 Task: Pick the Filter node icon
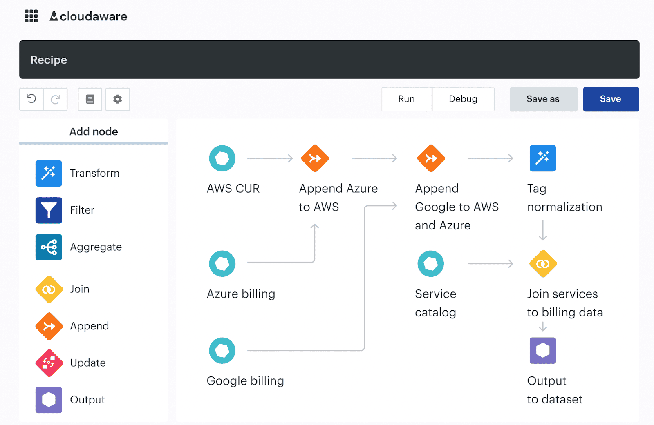click(49, 210)
